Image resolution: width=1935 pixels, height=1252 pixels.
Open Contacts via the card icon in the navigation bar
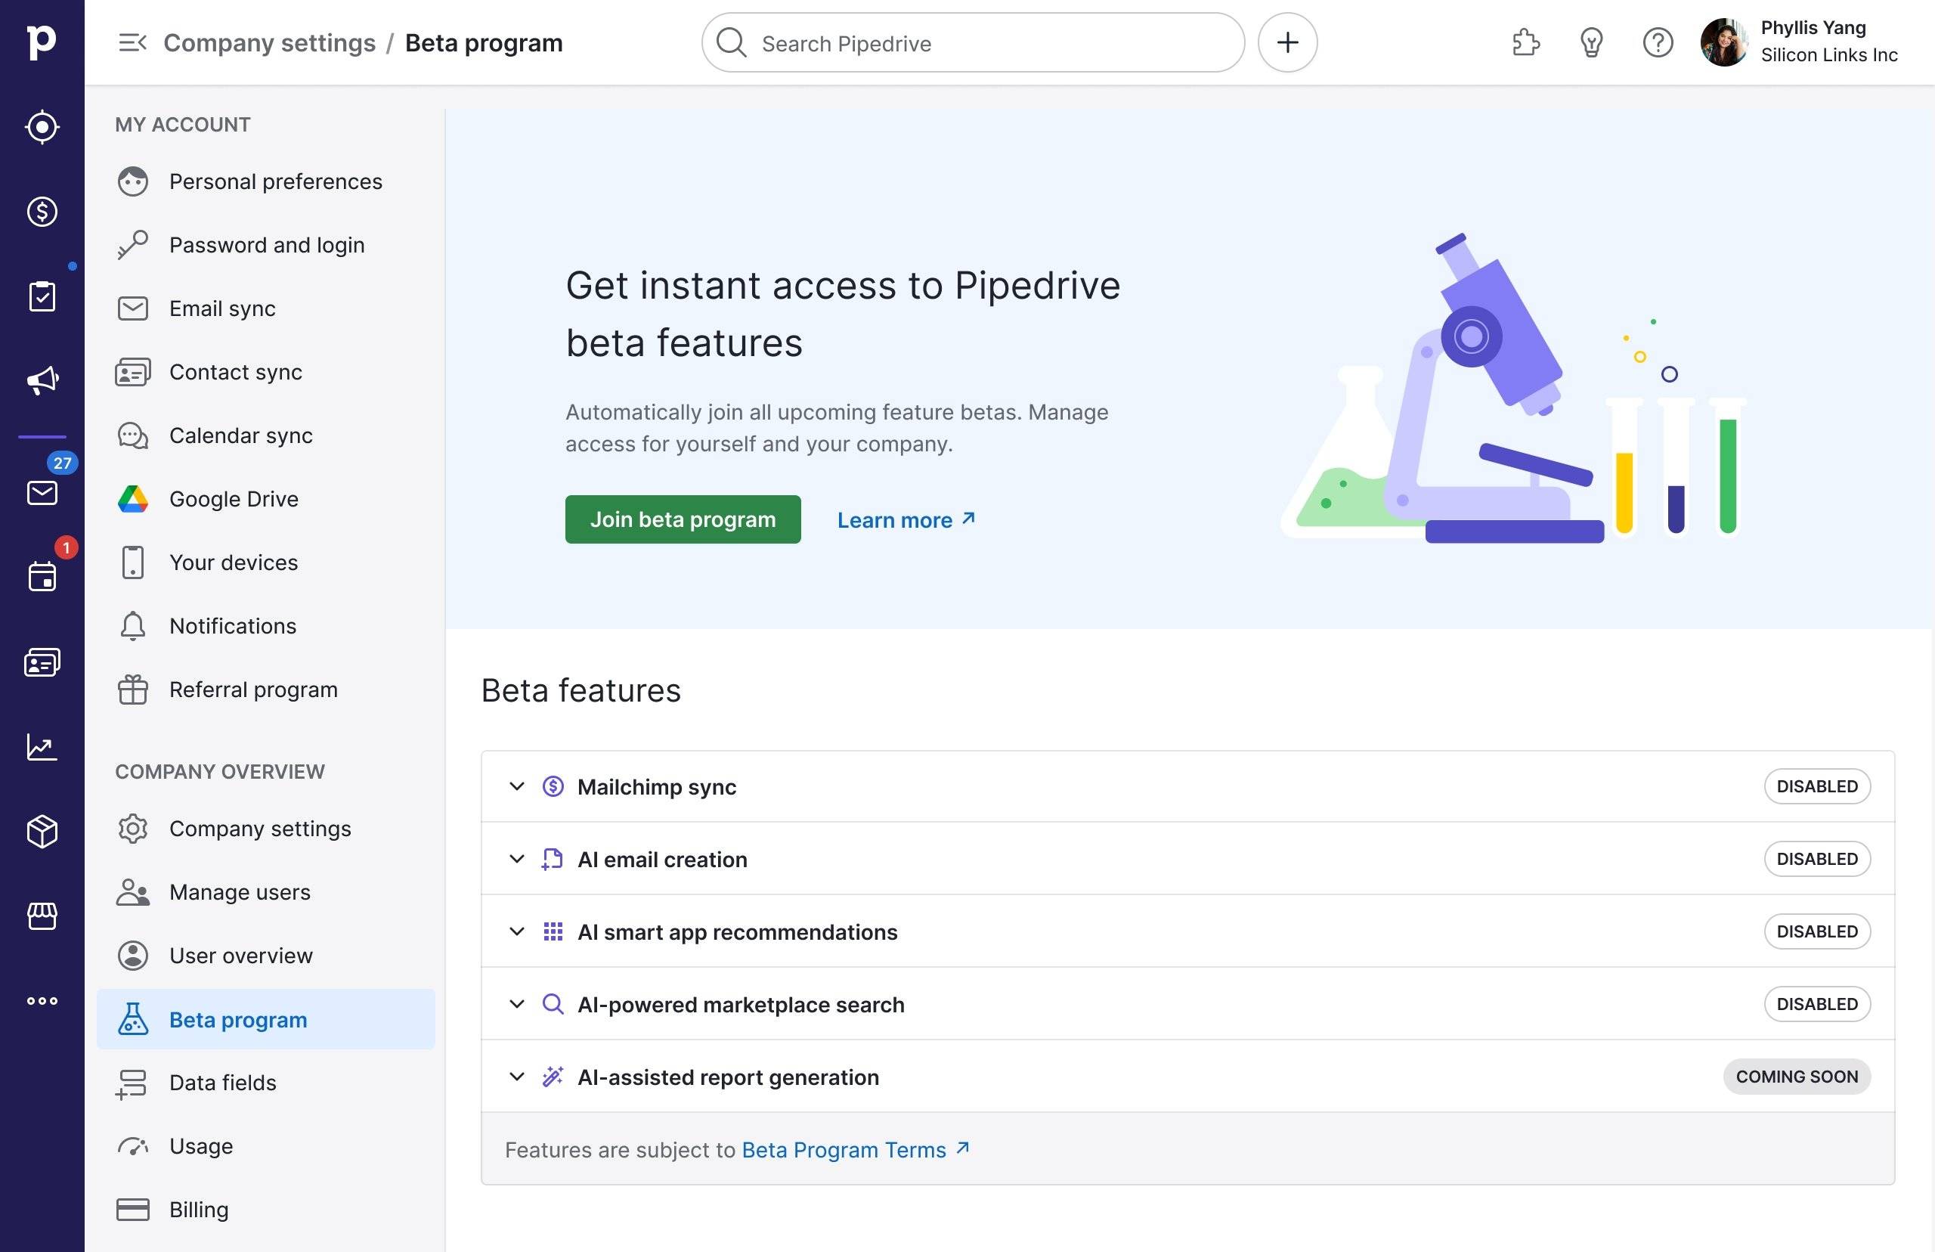pos(42,662)
